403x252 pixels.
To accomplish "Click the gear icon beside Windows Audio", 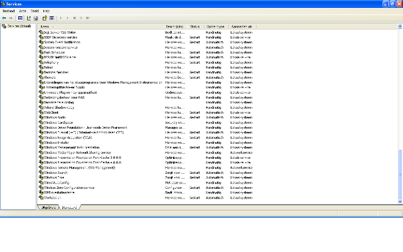I will click(x=41, y=117).
